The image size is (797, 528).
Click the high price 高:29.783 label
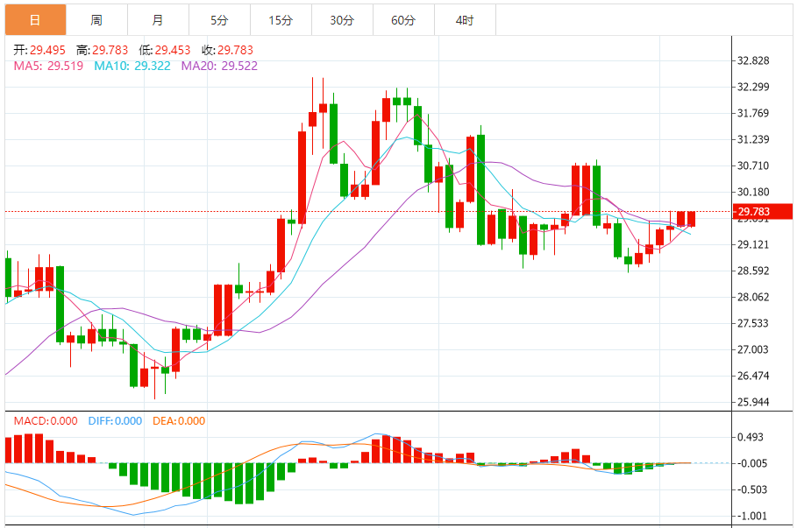[x=103, y=50]
